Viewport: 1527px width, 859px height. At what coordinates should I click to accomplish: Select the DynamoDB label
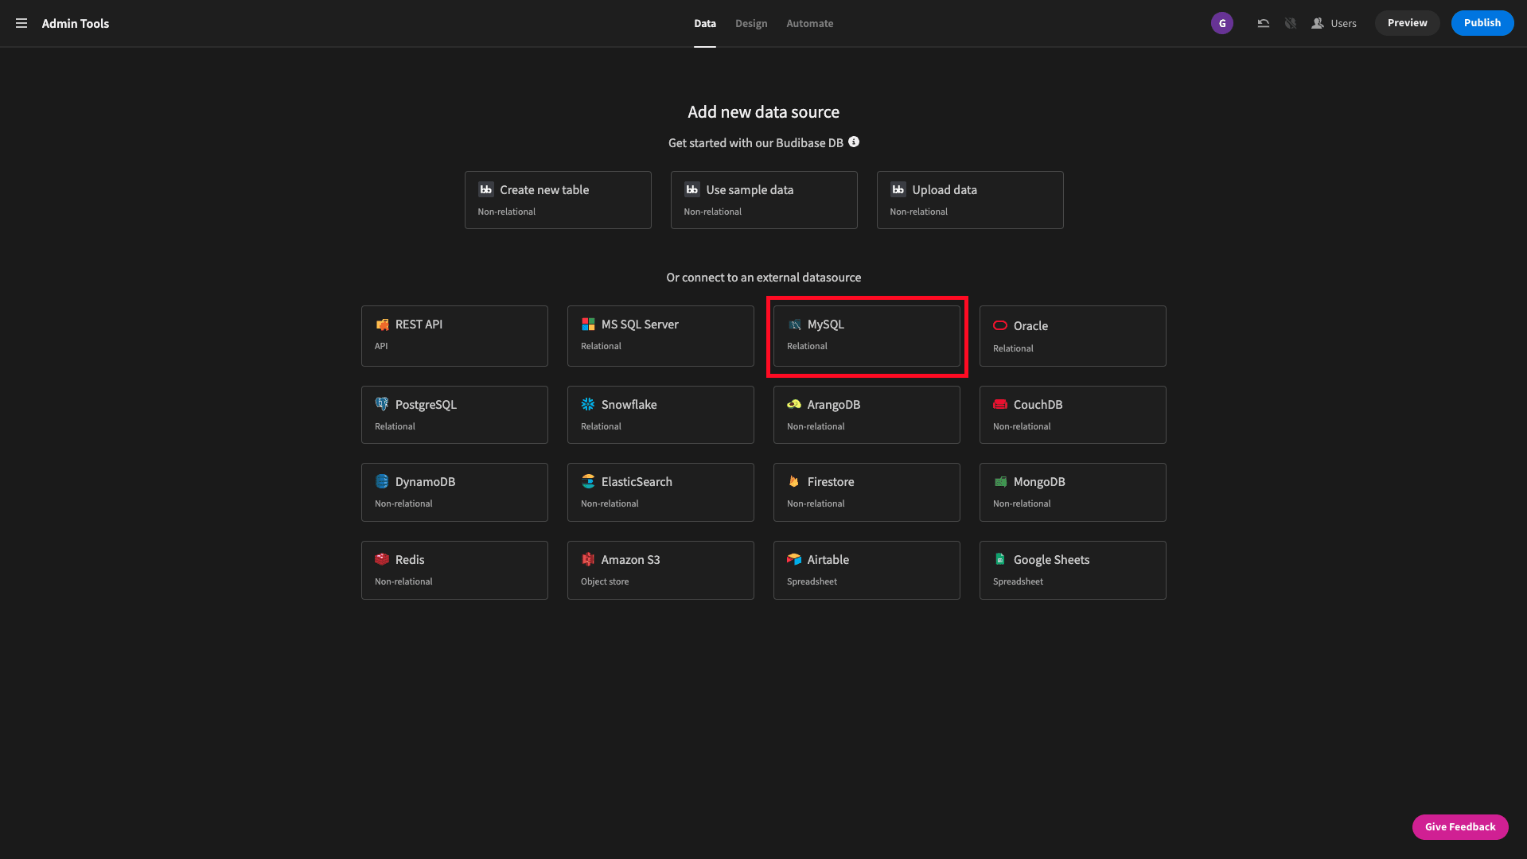pos(425,482)
